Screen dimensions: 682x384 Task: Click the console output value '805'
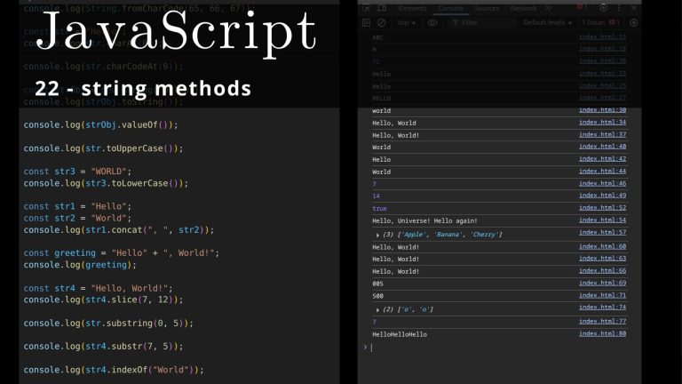point(377,284)
